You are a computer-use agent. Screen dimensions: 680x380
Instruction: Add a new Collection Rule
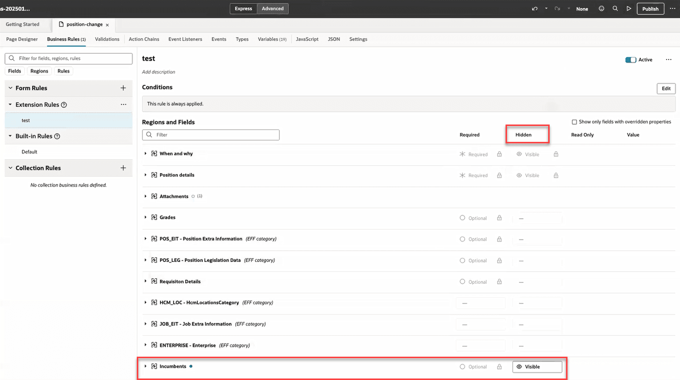[123, 168]
